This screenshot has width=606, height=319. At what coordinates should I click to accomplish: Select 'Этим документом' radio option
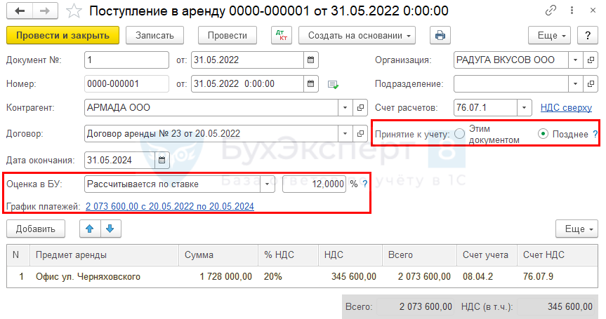point(460,134)
